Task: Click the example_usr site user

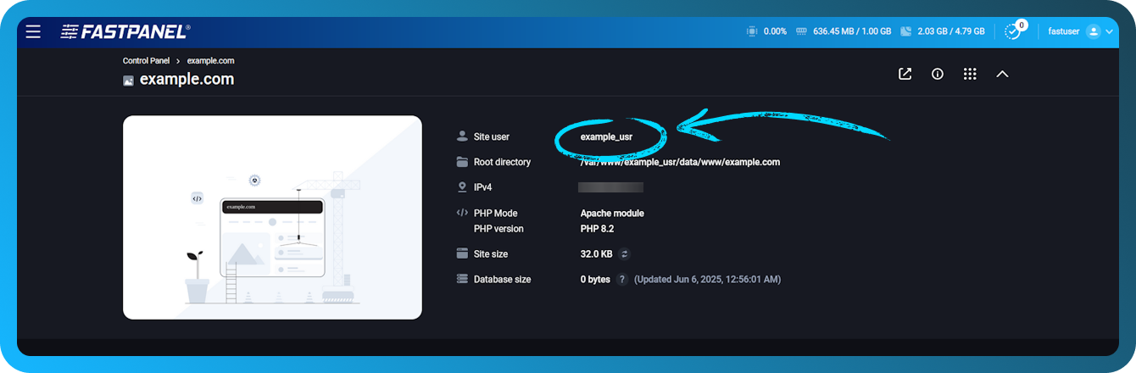Action: (x=606, y=136)
